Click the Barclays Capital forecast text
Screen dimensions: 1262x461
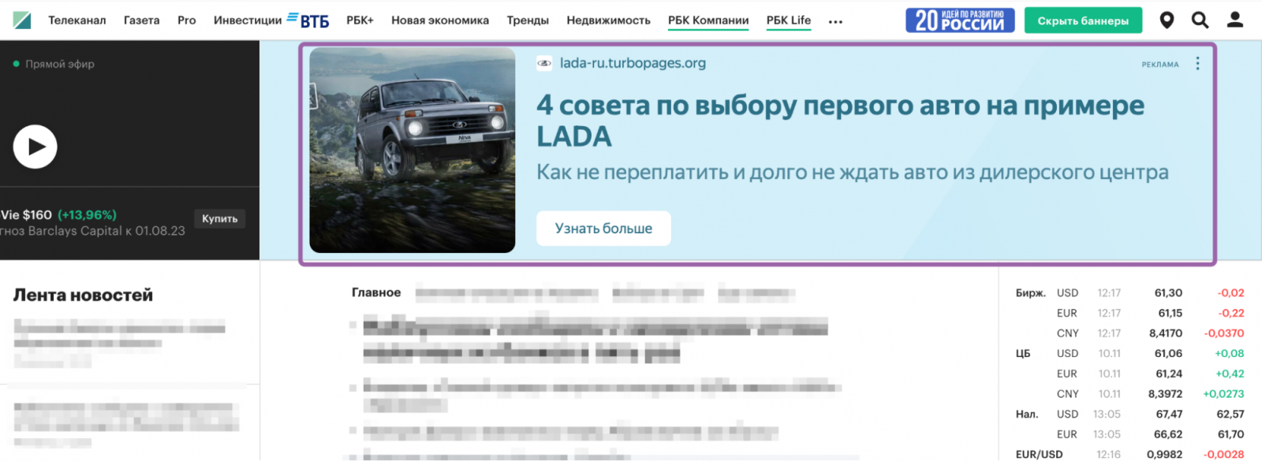[92, 231]
